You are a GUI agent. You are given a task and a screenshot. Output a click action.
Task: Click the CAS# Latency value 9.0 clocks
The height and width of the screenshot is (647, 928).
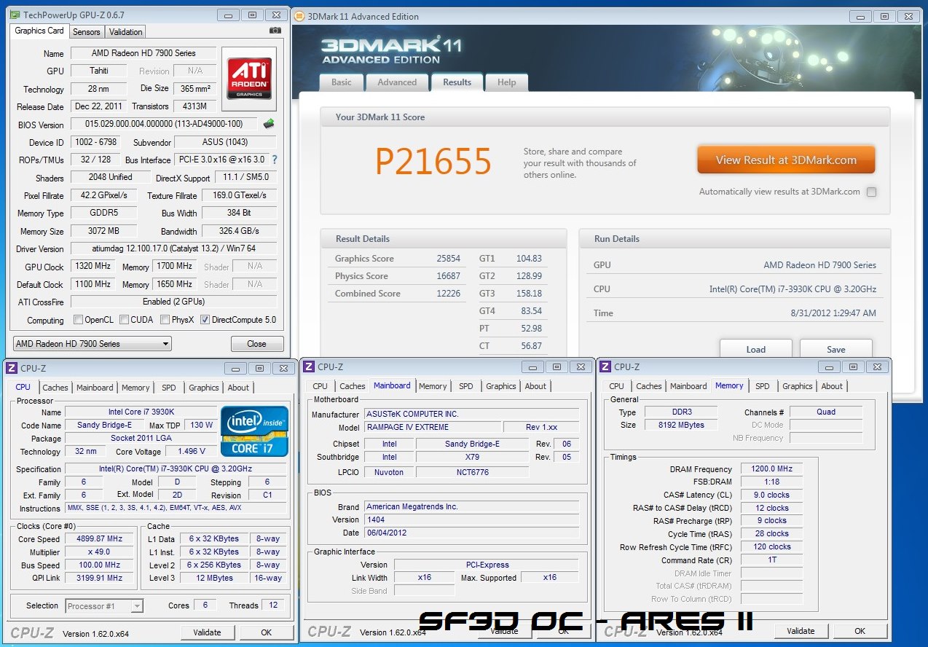772,495
